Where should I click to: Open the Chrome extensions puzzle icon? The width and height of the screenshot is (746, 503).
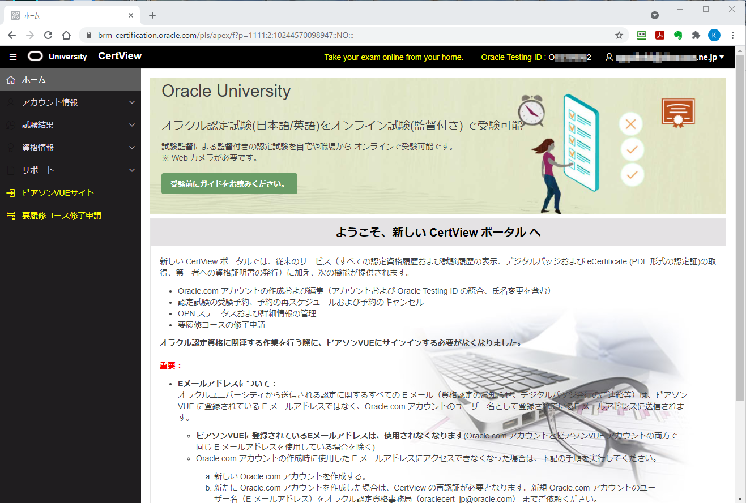[696, 35]
